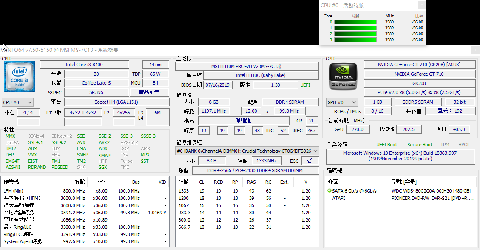Close the CPU #0 active clock window
The image size is (480, 250).
click(x=421, y=6)
